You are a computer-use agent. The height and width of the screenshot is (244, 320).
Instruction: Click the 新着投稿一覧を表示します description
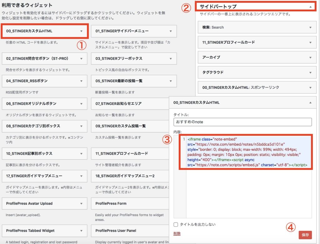pos(115,92)
